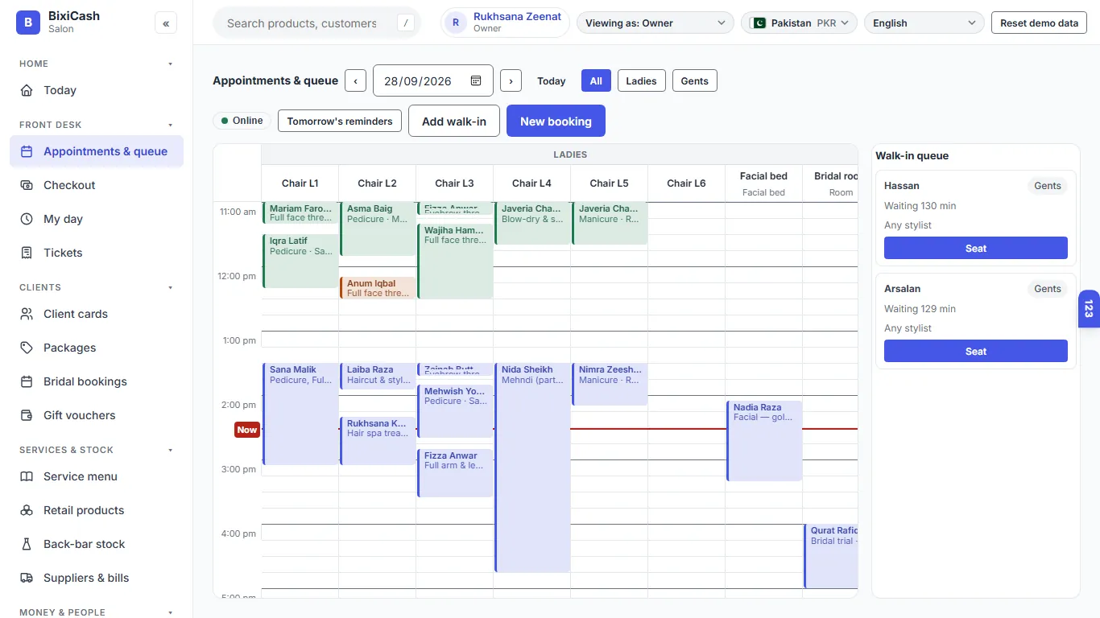Image resolution: width=1100 pixels, height=618 pixels.
Task: Click the Client cards people icon
Action: [x=27, y=314]
